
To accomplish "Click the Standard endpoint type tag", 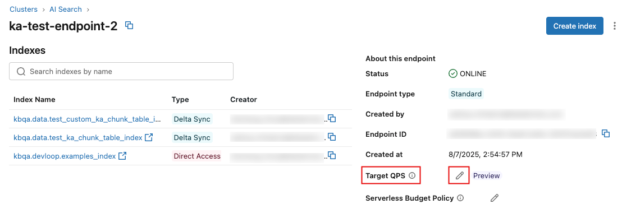I will click(466, 94).
